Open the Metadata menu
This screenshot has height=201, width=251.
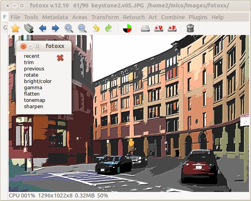55,17
